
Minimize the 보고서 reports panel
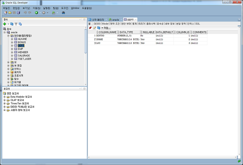[x=84, y=89]
